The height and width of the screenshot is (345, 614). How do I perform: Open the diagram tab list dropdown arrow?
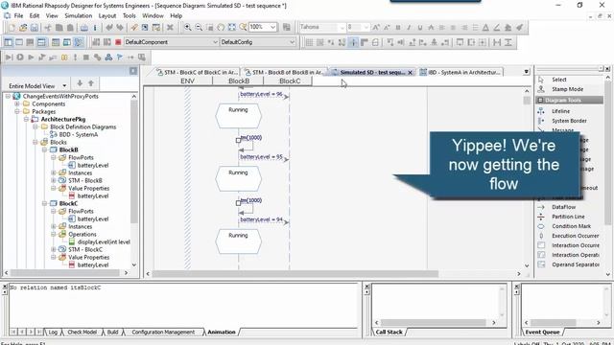[527, 72]
